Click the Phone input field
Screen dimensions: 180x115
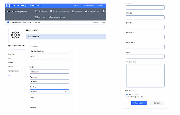click(49, 102)
